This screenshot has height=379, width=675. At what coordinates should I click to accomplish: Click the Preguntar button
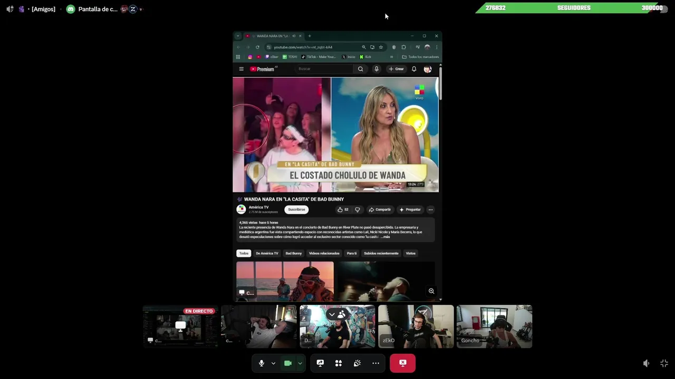410,210
